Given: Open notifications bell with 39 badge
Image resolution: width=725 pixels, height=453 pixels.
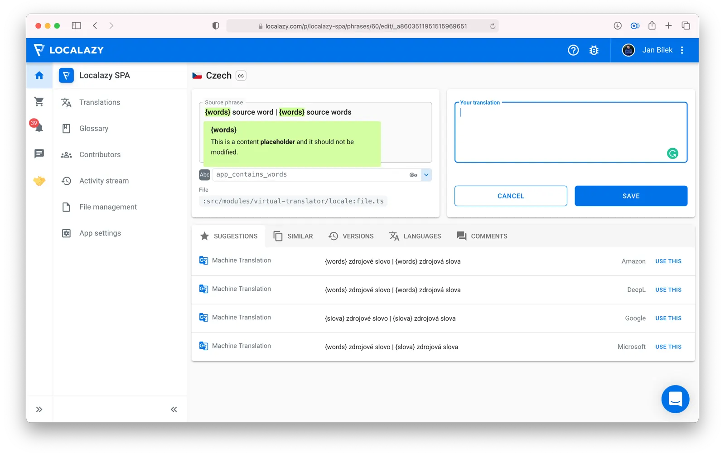Looking at the screenshot, I should pyautogui.click(x=37, y=126).
